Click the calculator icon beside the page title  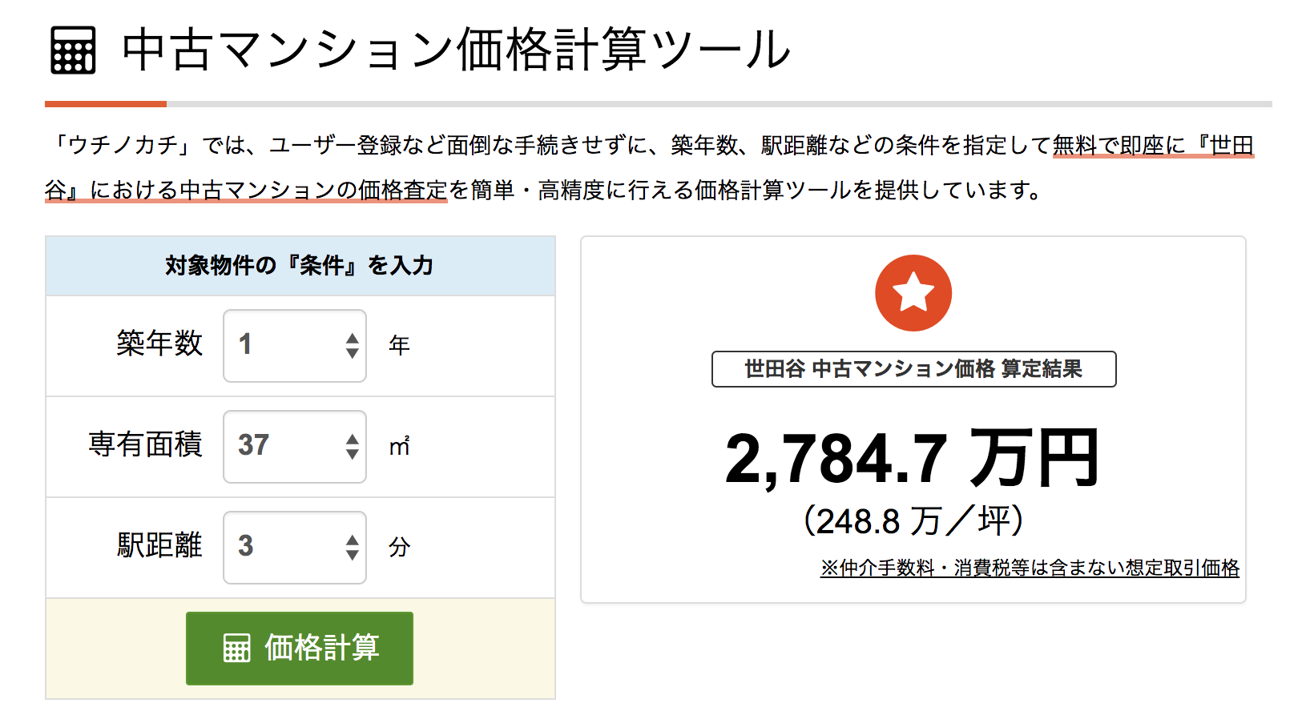click(73, 50)
